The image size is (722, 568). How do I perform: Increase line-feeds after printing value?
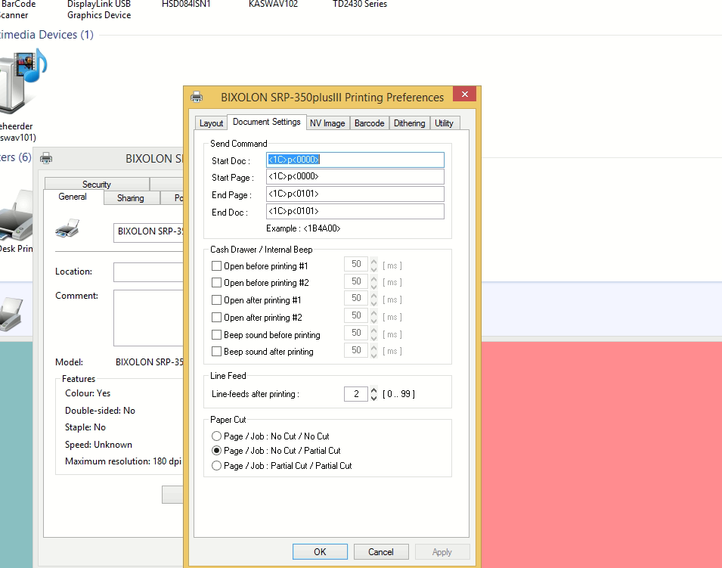coord(373,390)
